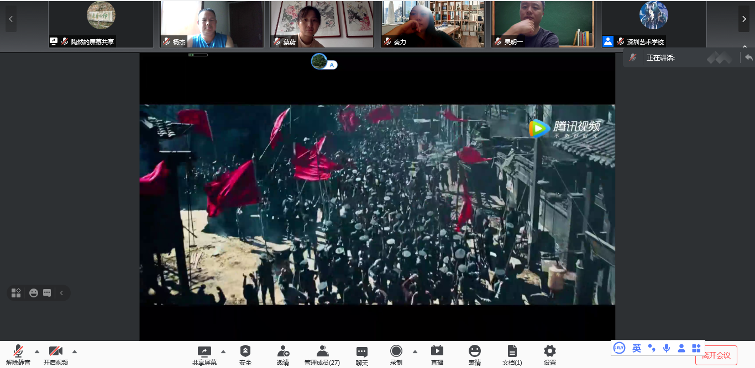Image resolution: width=755 pixels, height=368 pixels.
Task: Open the 安全 security menu
Action: coord(245,355)
